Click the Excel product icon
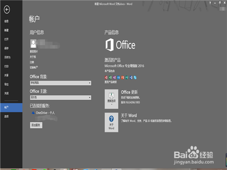The width and height of the screenshot is (227, 170). click(110, 78)
